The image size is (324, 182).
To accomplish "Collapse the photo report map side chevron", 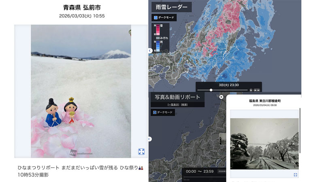I will pyautogui.click(x=150, y=139).
